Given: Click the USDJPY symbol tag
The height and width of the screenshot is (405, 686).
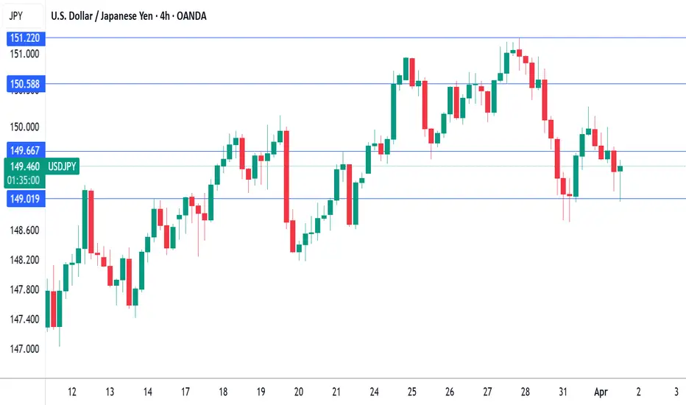Looking at the screenshot, I should click(x=62, y=166).
